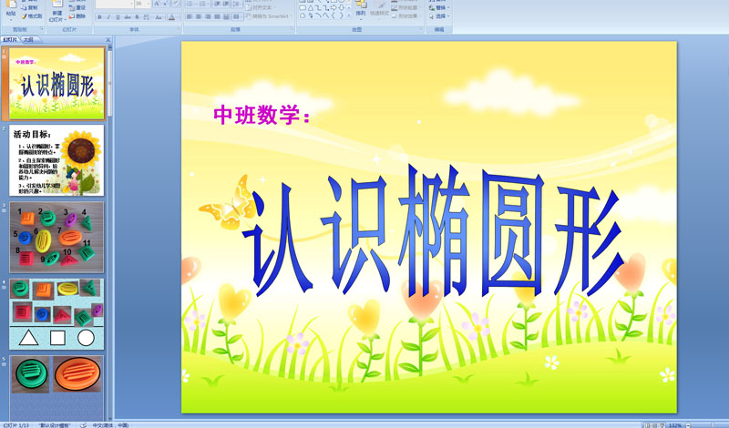
Task: Click Slide Sorter view button
Action: click(x=654, y=425)
